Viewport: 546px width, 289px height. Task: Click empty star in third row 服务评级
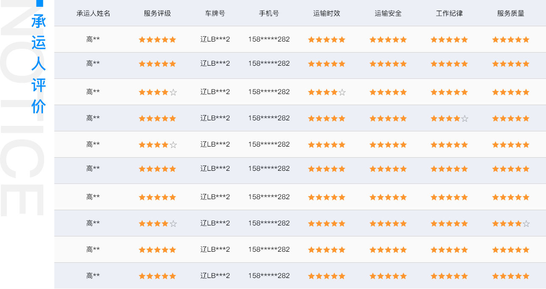point(173,92)
